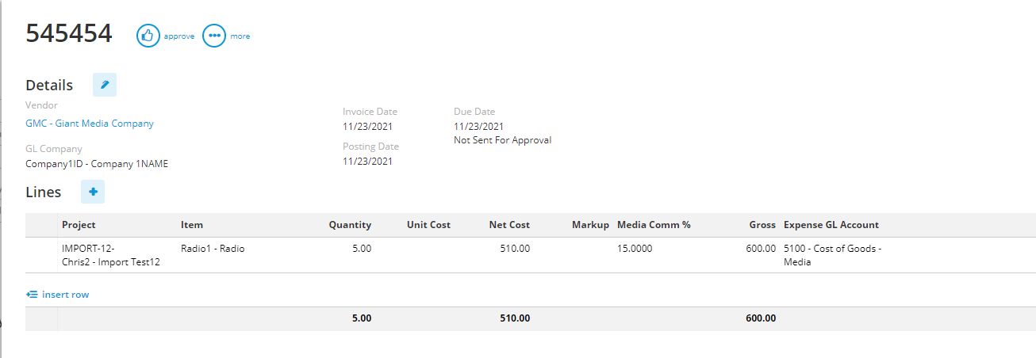Edit Details with the pencil icon
Image resolution: width=1036 pixels, height=358 pixels.
[x=105, y=85]
